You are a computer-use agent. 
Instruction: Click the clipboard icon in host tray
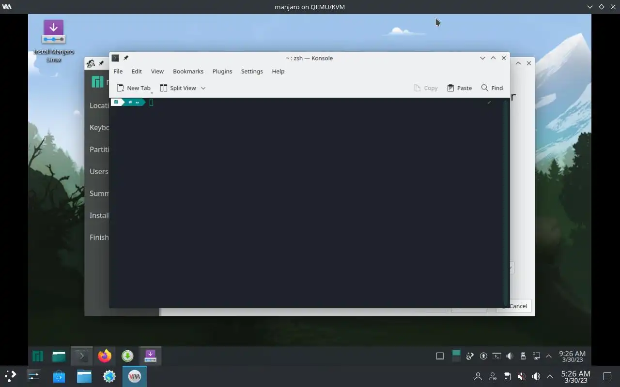507,376
